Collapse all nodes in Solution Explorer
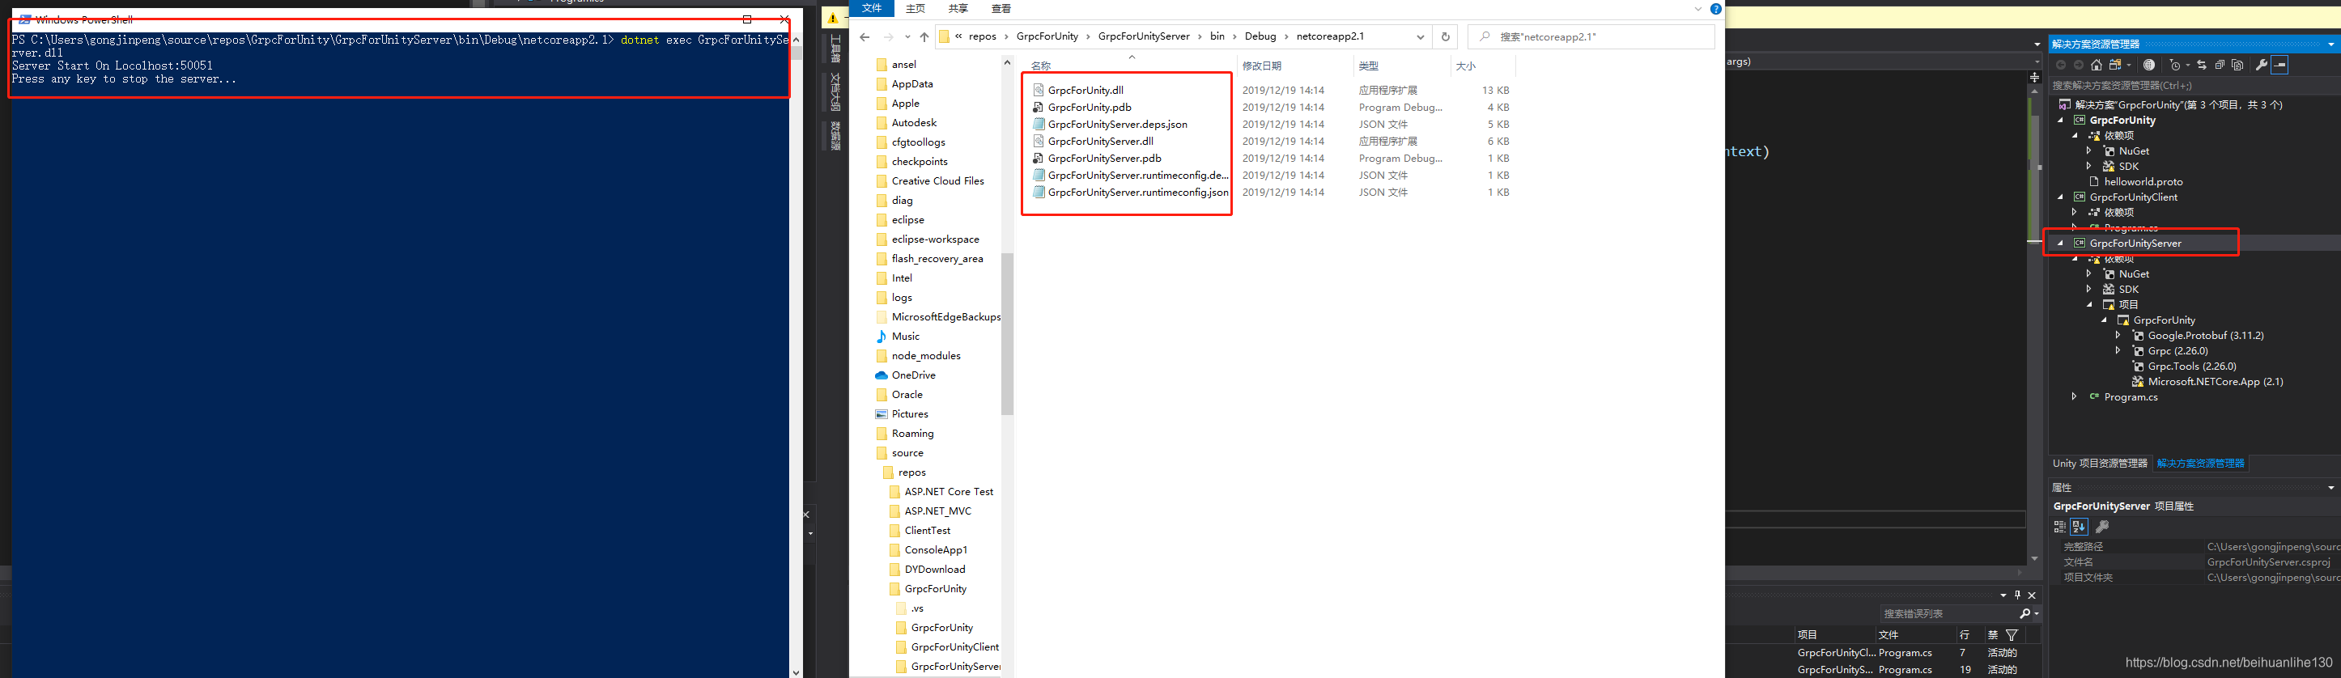The height and width of the screenshot is (678, 2341). click(x=2220, y=65)
